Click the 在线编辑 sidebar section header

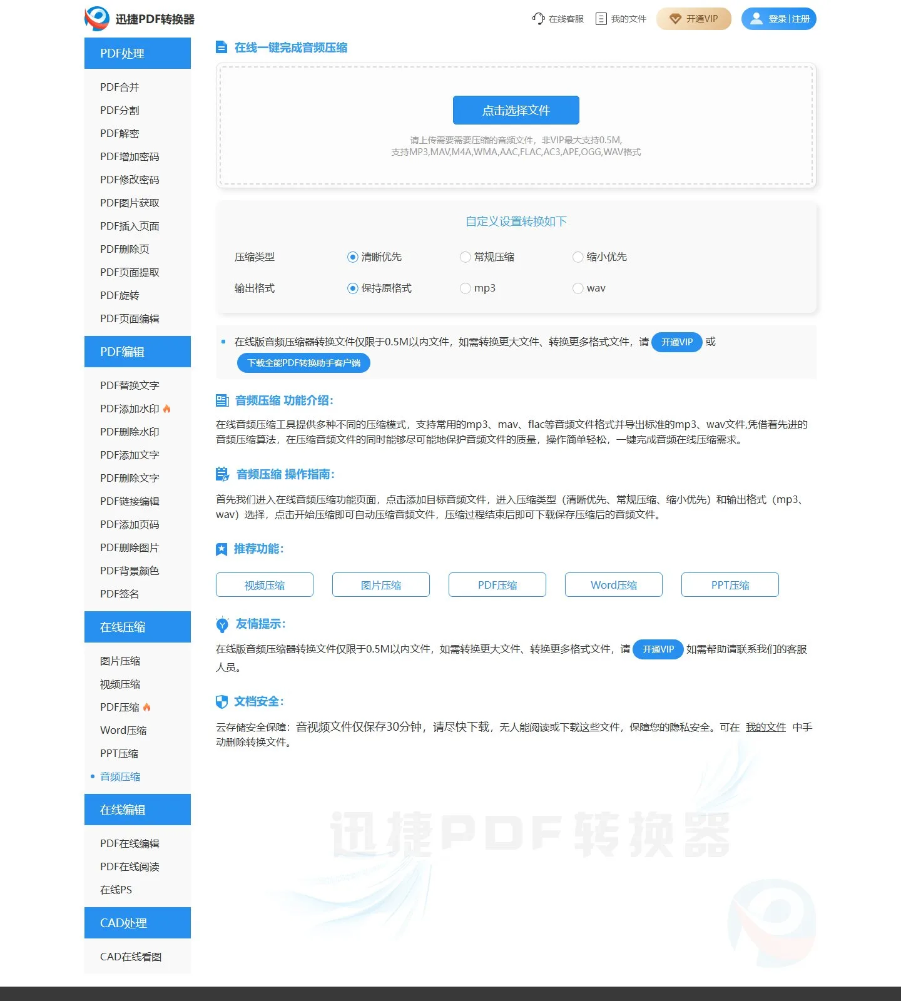click(x=138, y=810)
